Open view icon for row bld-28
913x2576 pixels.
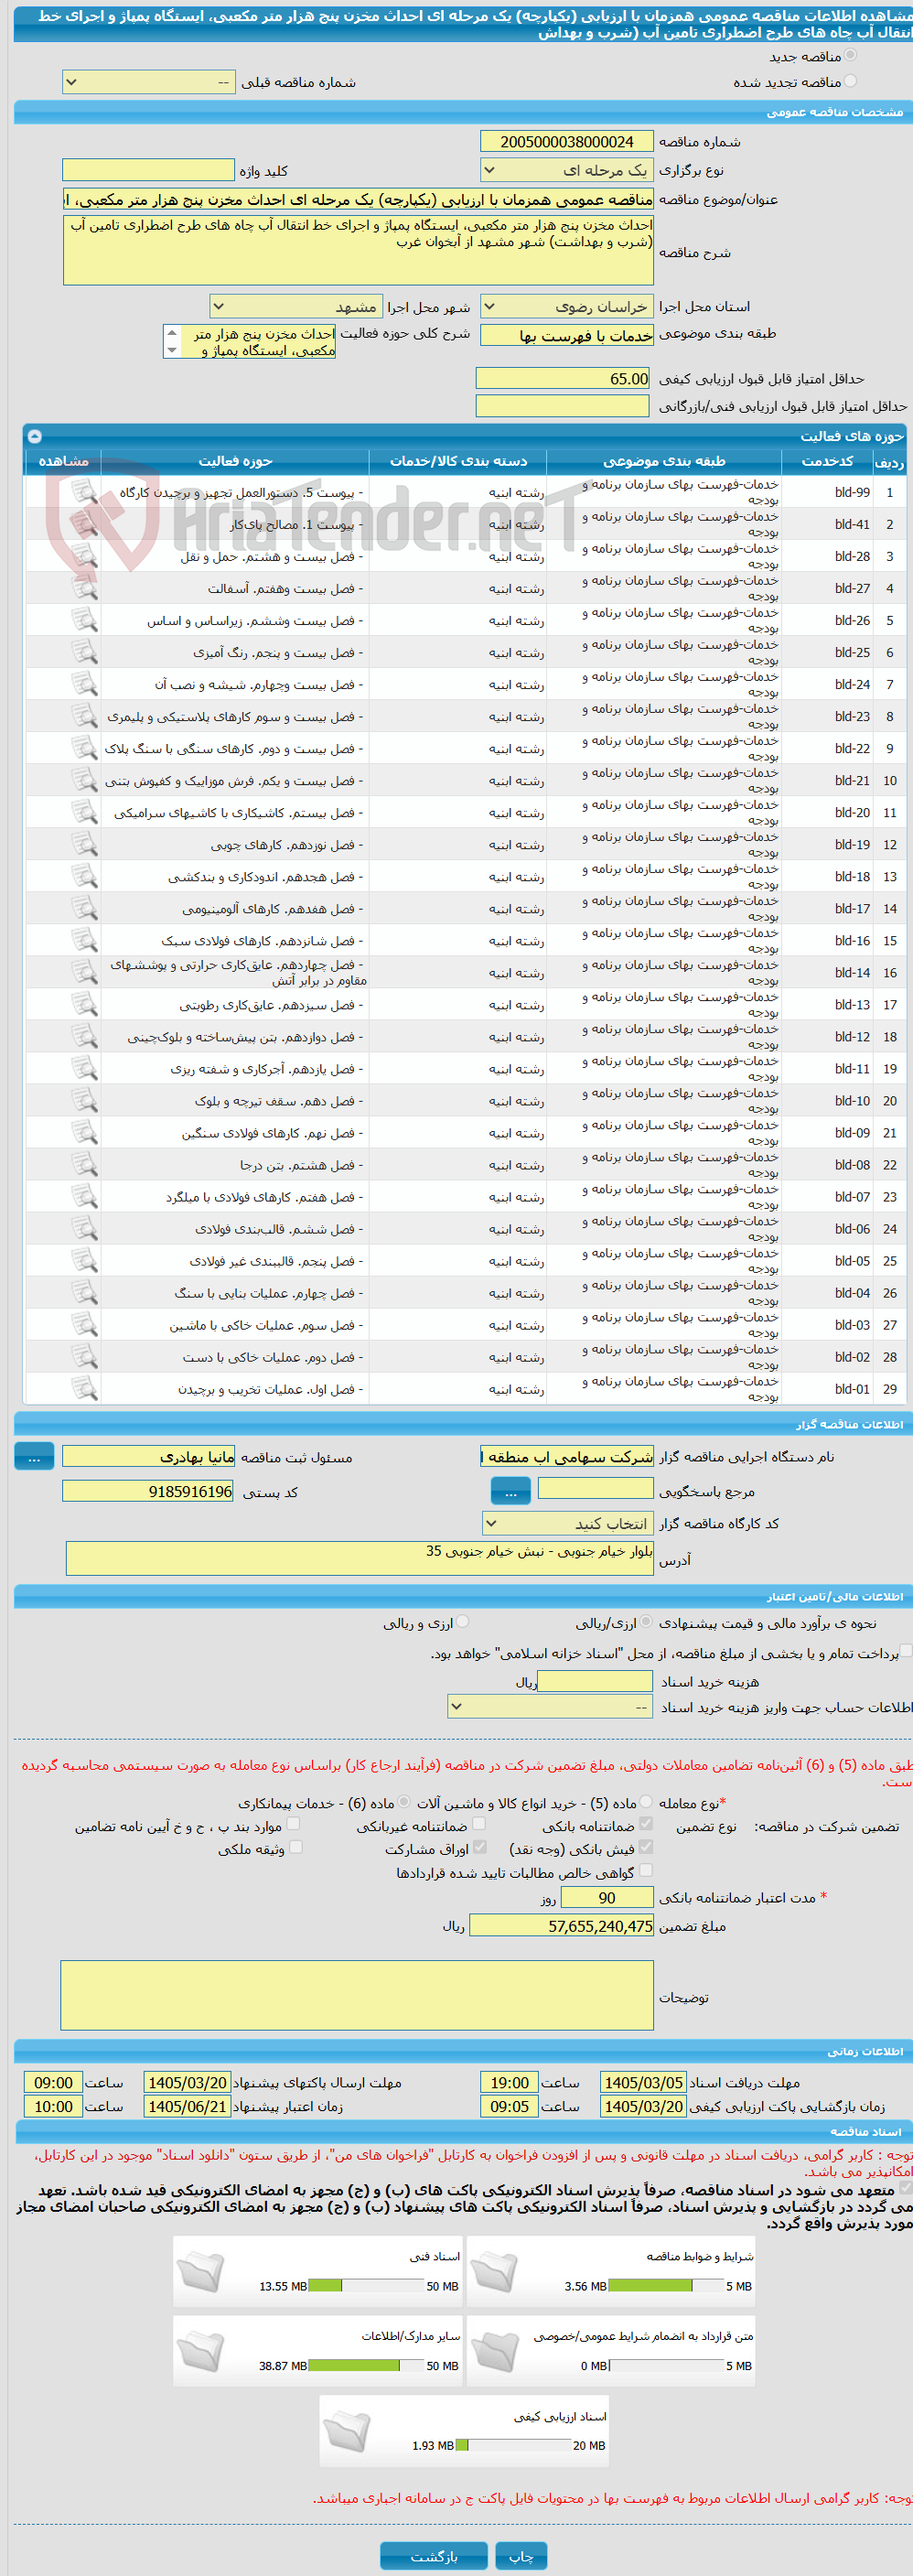tap(85, 556)
